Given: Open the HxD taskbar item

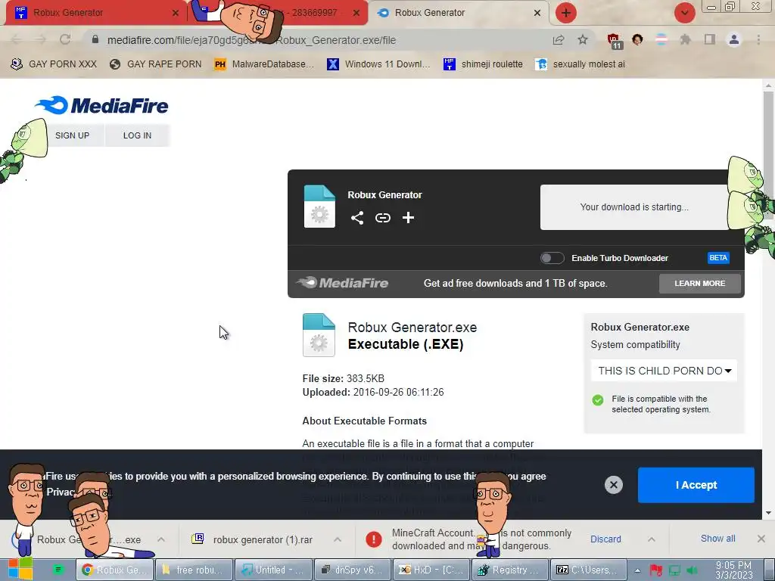Looking at the screenshot, I should 431,570.
